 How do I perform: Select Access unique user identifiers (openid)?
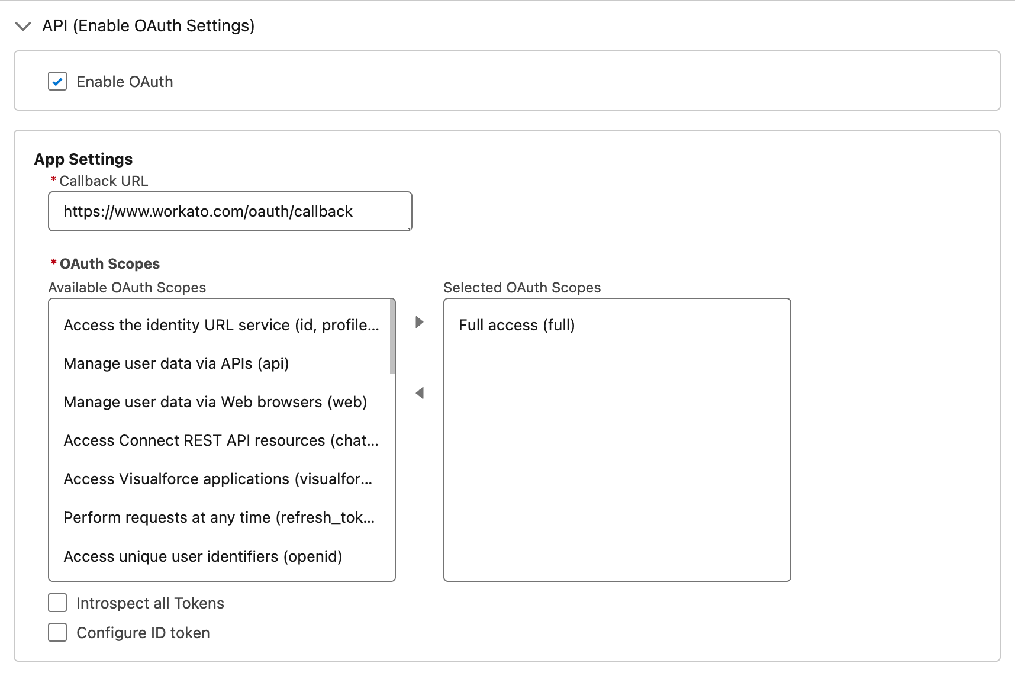point(202,555)
